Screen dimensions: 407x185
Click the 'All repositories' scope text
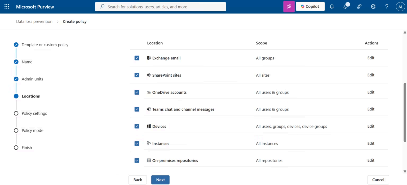[269, 161]
